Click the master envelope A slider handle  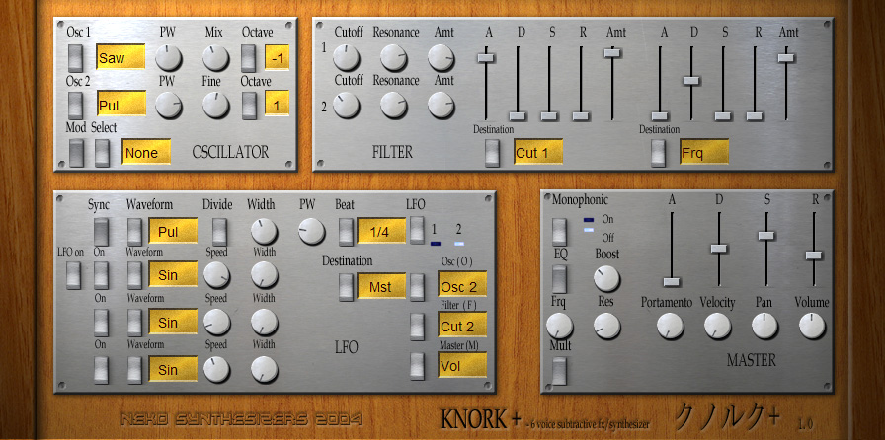[x=671, y=281]
